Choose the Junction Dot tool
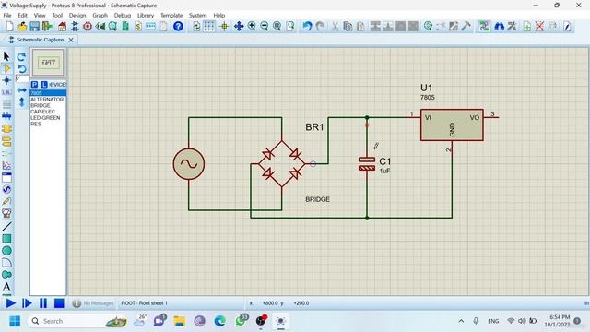The height and width of the screenshot is (332, 590). point(6,80)
